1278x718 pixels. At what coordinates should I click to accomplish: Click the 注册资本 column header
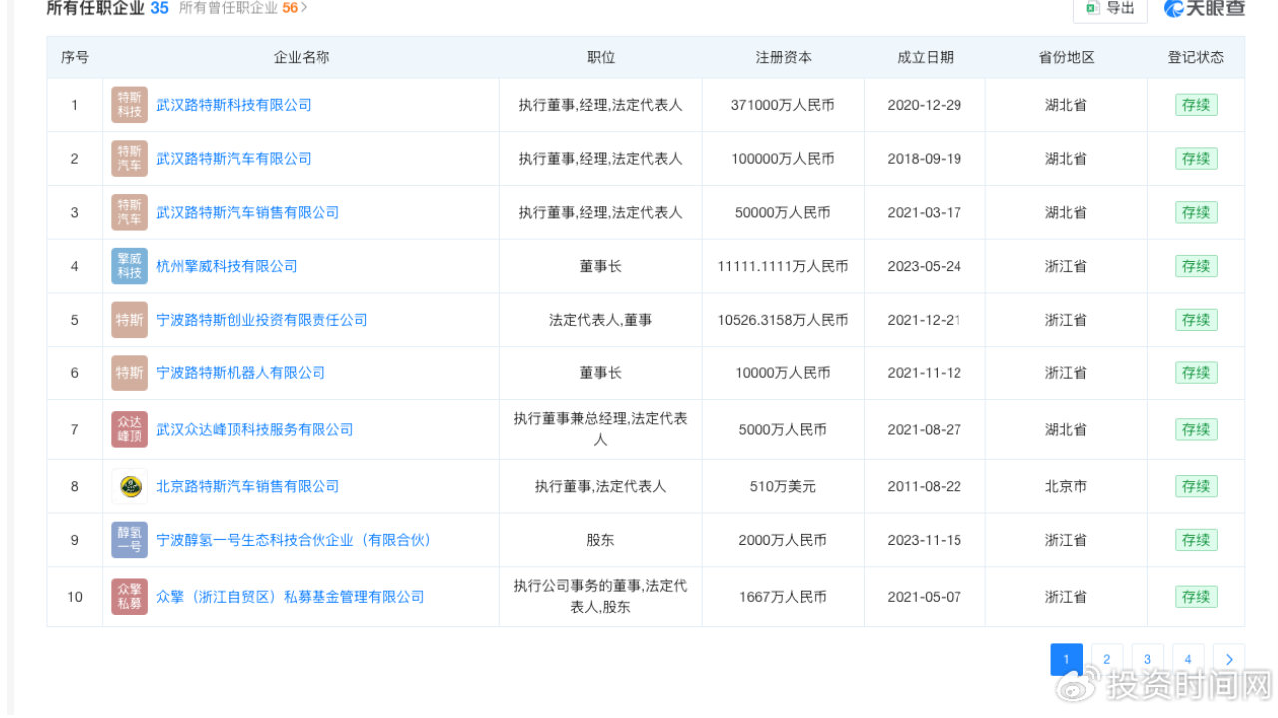(x=783, y=57)
